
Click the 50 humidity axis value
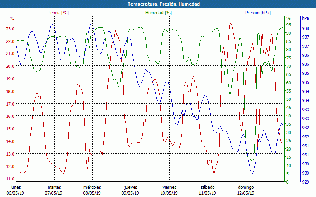click(289, 99)
